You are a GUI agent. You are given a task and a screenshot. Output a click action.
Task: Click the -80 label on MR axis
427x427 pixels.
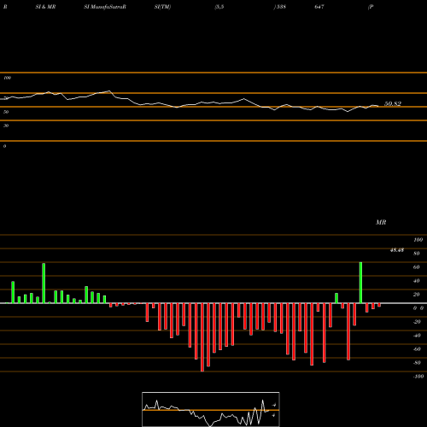(417, 363)
